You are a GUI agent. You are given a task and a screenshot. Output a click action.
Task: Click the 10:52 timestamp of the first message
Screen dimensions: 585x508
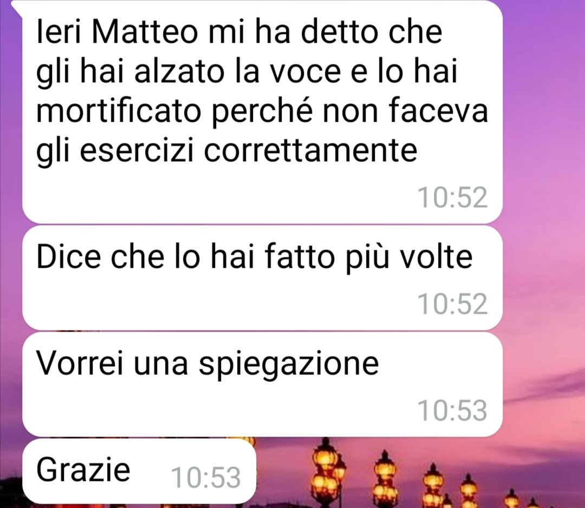click(452, 197)
